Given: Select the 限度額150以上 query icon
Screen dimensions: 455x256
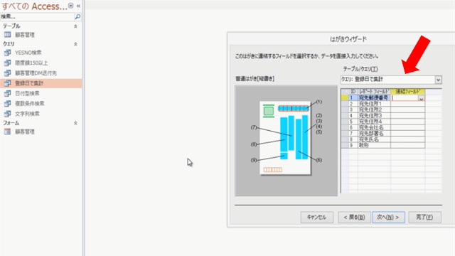Looking at the screenshot, I should pos(7,63).
